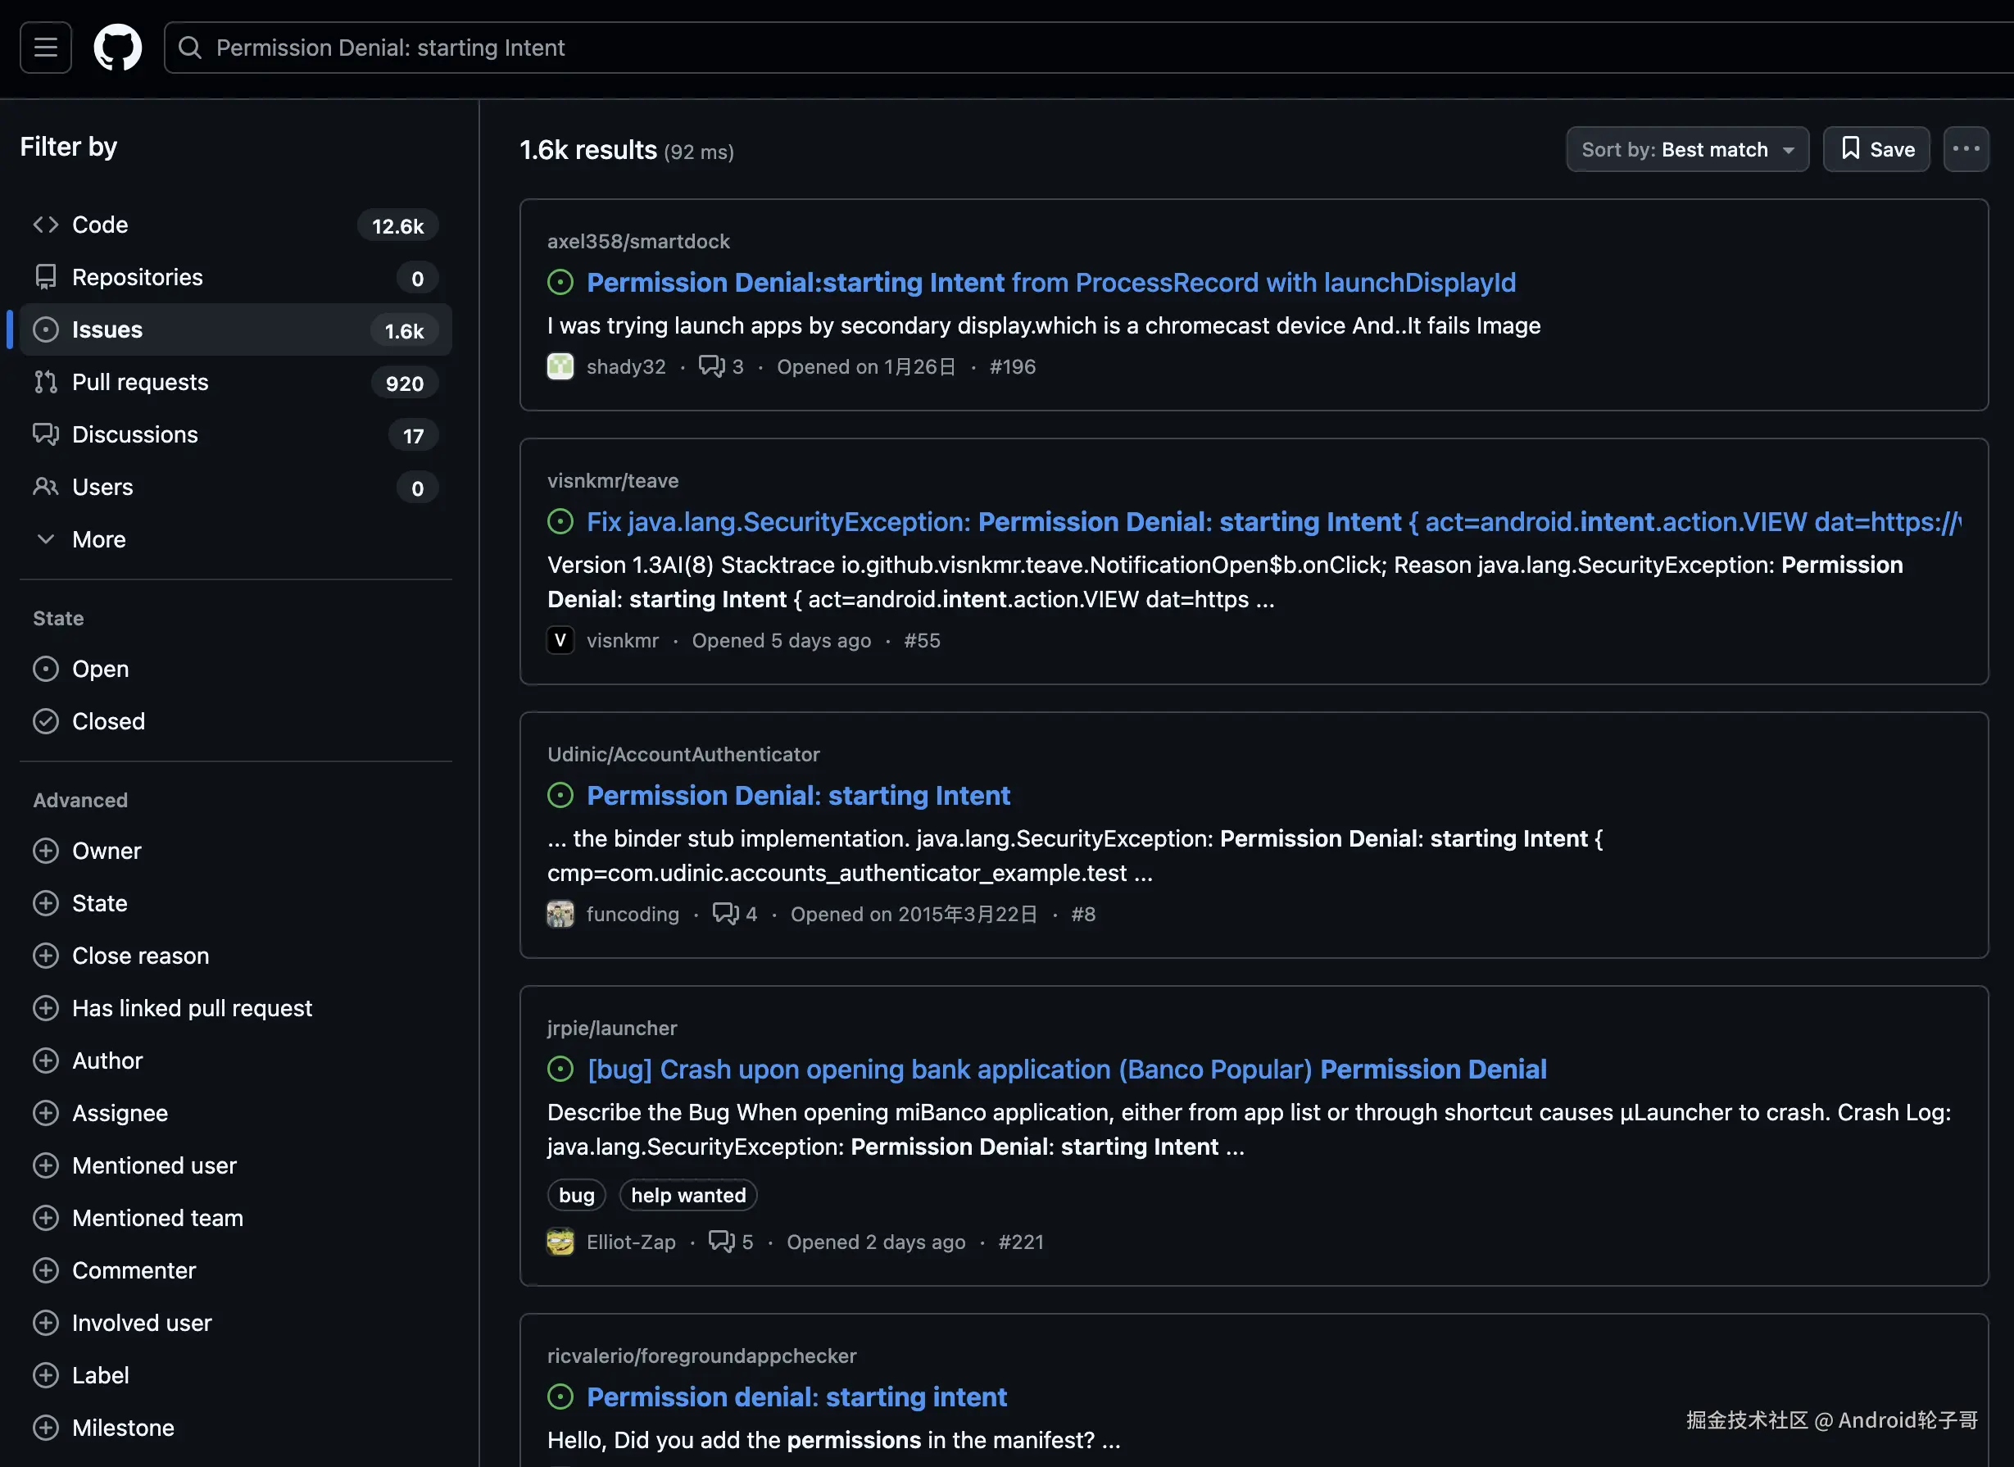
Task: Filter results by Open state
Action: 99,669
